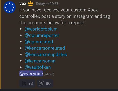Screen dimensions: 118x91
Task: Open the @vaultofken link
Action: 38,67
